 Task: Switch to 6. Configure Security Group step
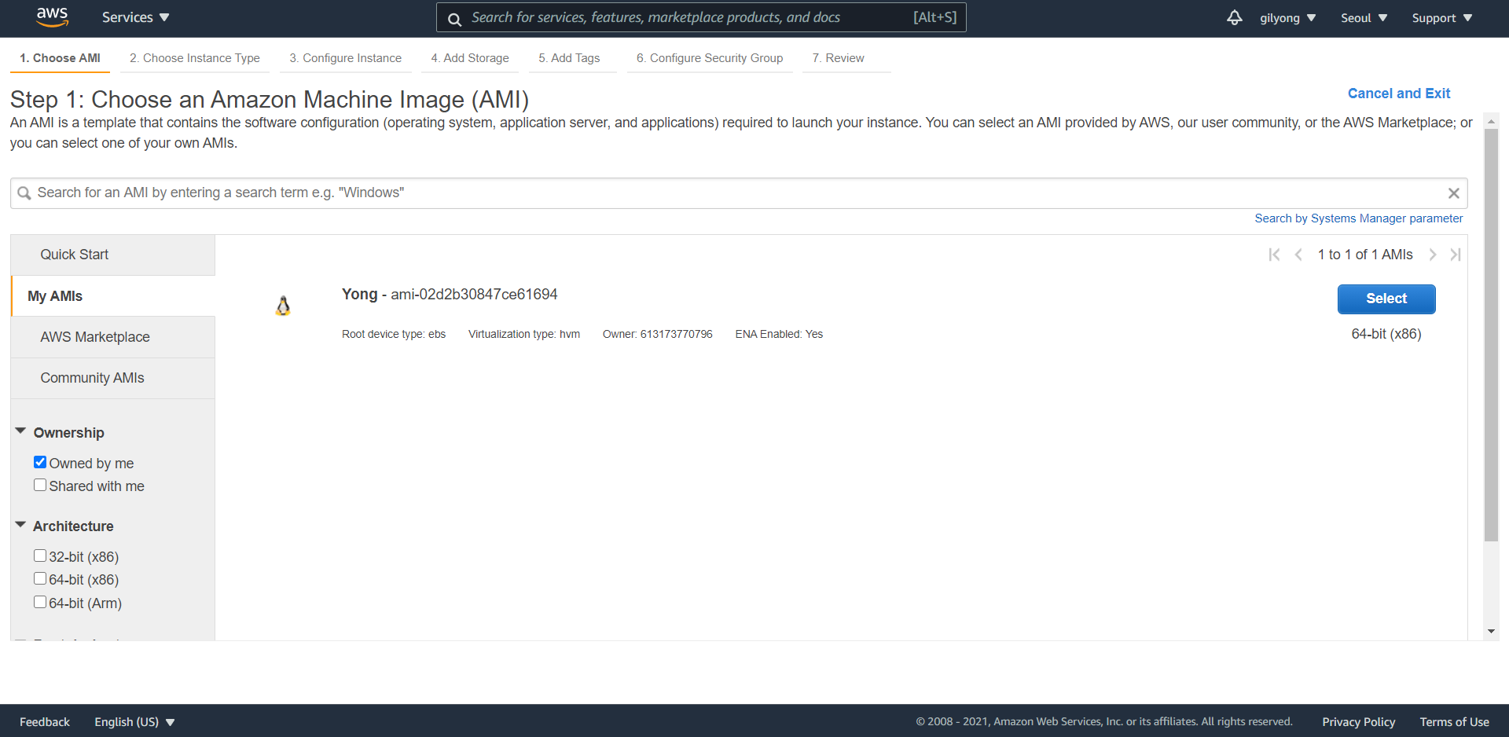(710, 58)
